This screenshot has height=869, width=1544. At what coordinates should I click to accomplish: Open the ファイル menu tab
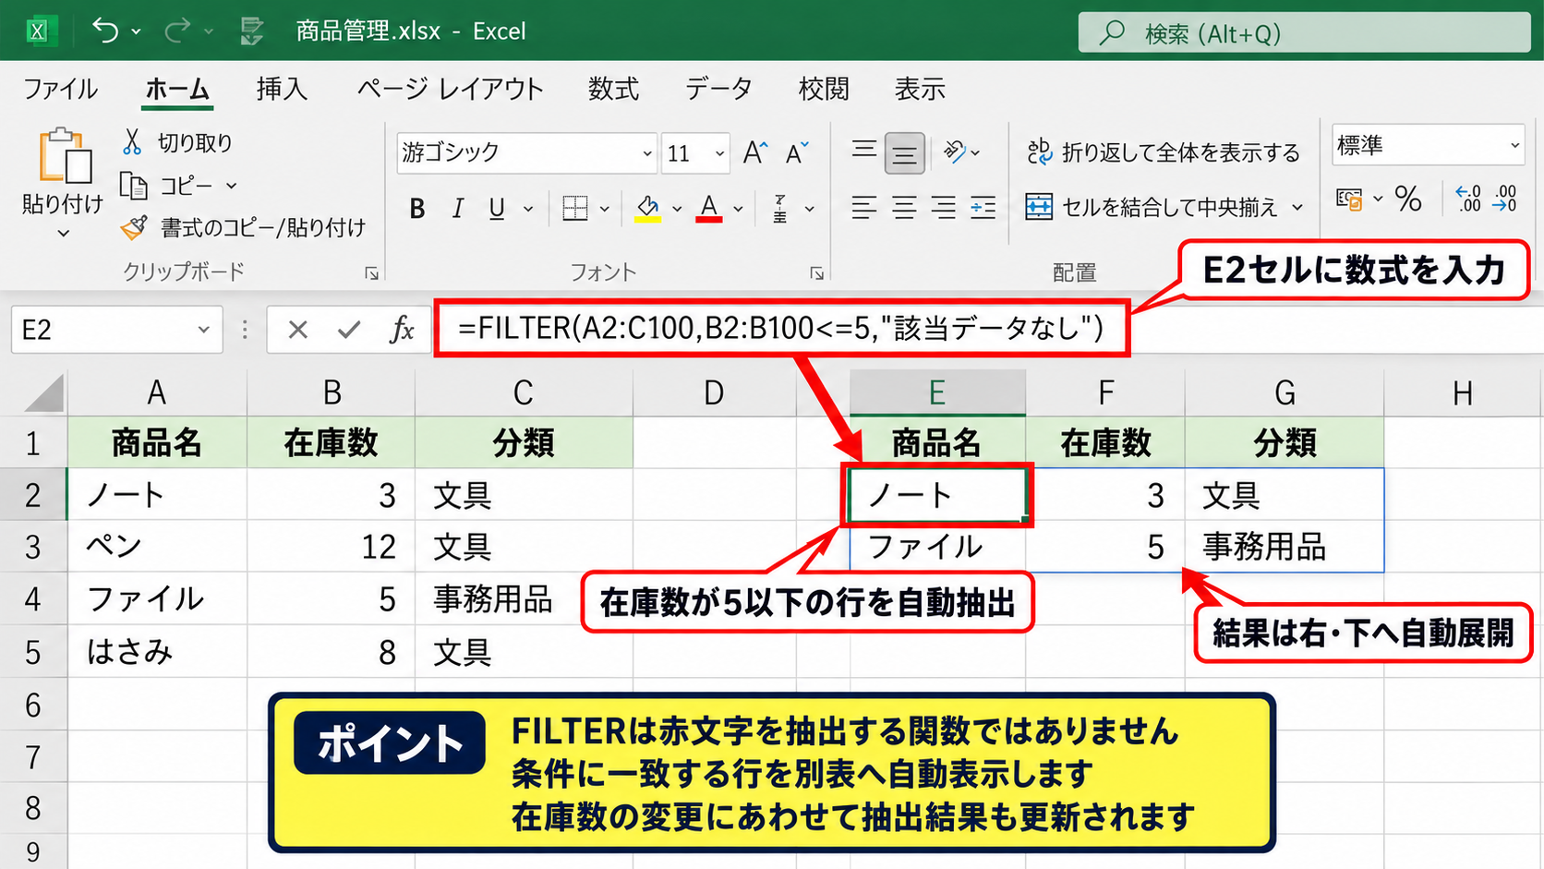tap(60, 89)
